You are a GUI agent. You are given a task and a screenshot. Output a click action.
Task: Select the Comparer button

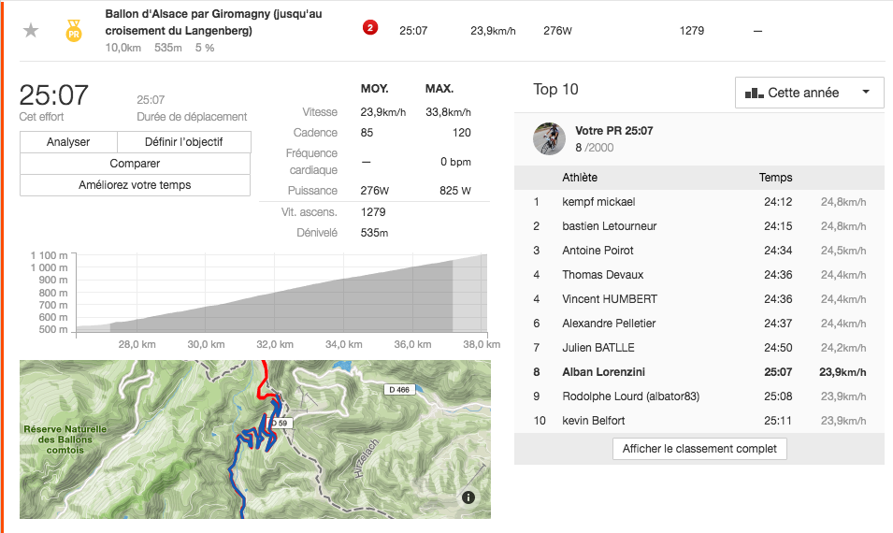coord(135,164)
